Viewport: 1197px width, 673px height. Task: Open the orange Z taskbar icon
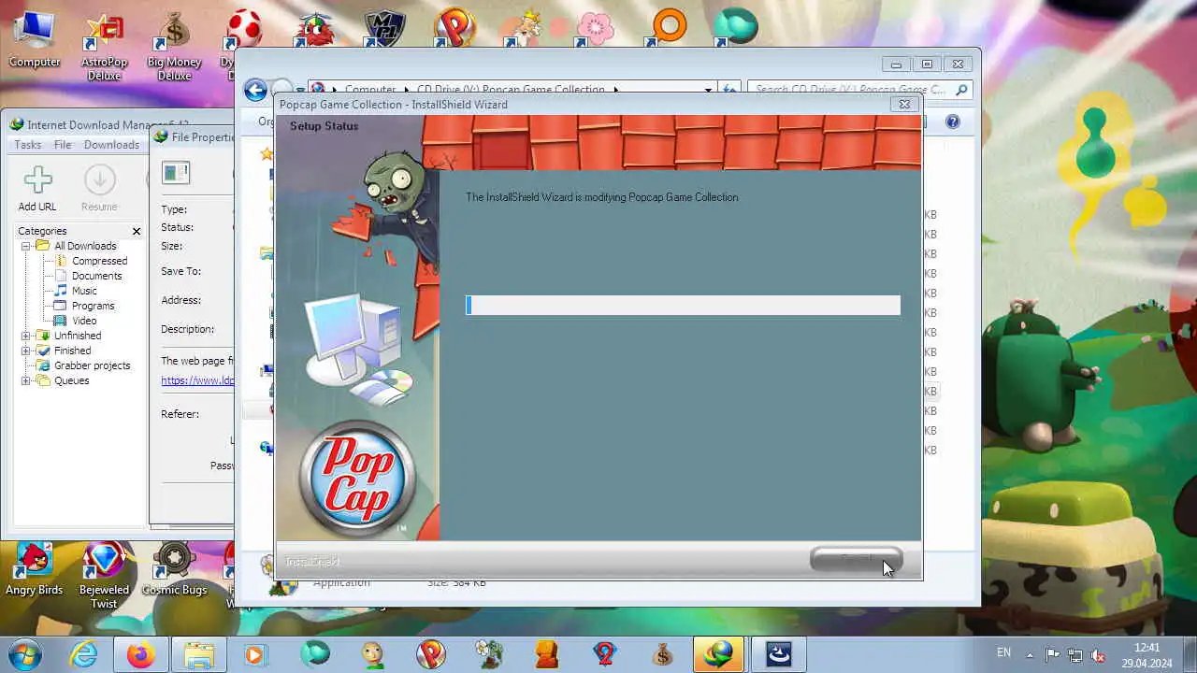click(547, 654)
